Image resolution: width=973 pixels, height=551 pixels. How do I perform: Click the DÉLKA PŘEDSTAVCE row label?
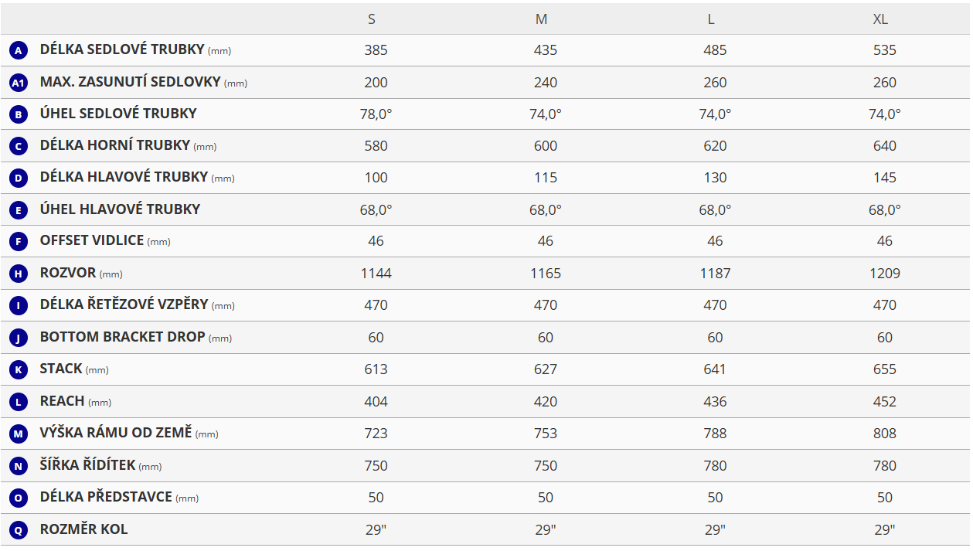point(106,497)
